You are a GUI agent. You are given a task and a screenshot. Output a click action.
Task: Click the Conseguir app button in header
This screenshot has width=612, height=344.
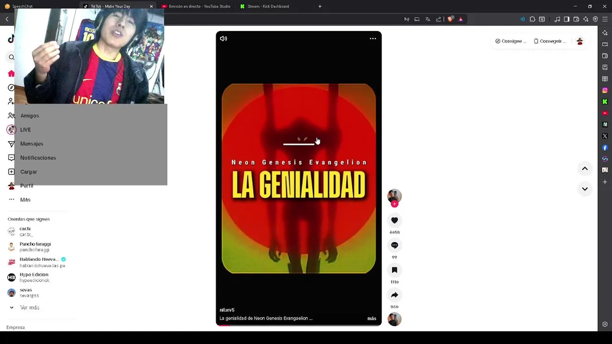point(550,41)
